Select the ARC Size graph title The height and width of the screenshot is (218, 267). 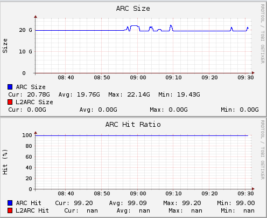click(133, 9)
